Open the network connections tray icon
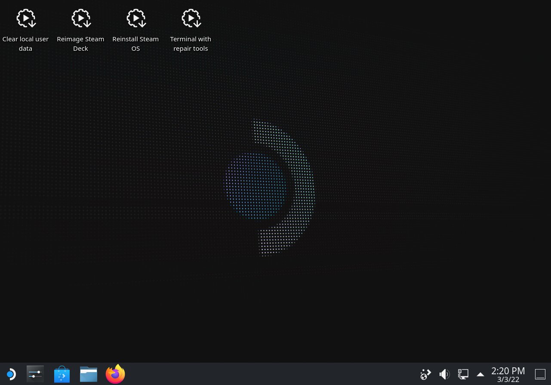The width and height of the screenshot is (551, 385). (463, 374)
